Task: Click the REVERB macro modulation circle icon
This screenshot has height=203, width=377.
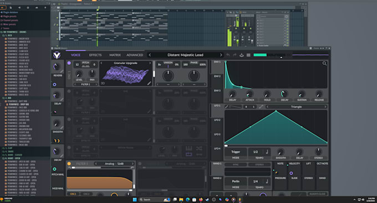Action: 54,85
